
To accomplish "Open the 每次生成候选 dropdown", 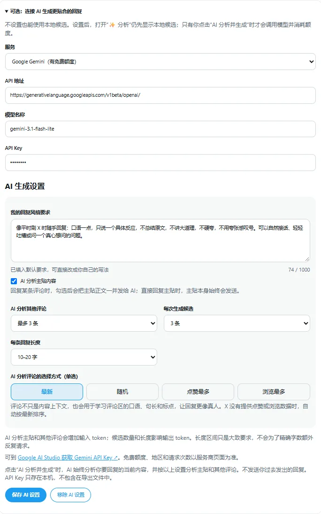I will [x=237, y=323].
